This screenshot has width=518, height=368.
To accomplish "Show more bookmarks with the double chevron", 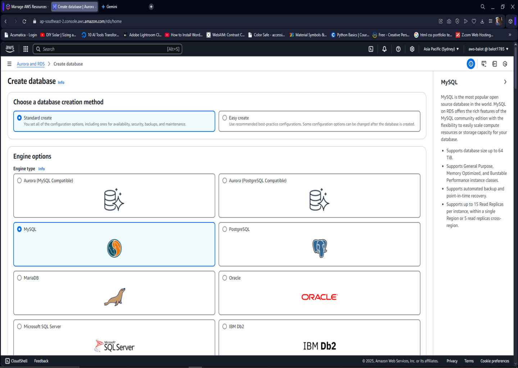I will tap(510, 35).
